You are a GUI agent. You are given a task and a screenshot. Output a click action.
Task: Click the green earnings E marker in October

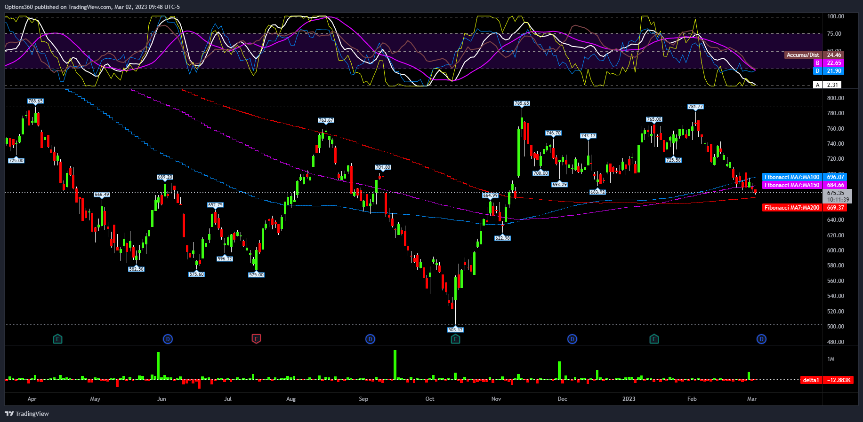click(455, 339)
